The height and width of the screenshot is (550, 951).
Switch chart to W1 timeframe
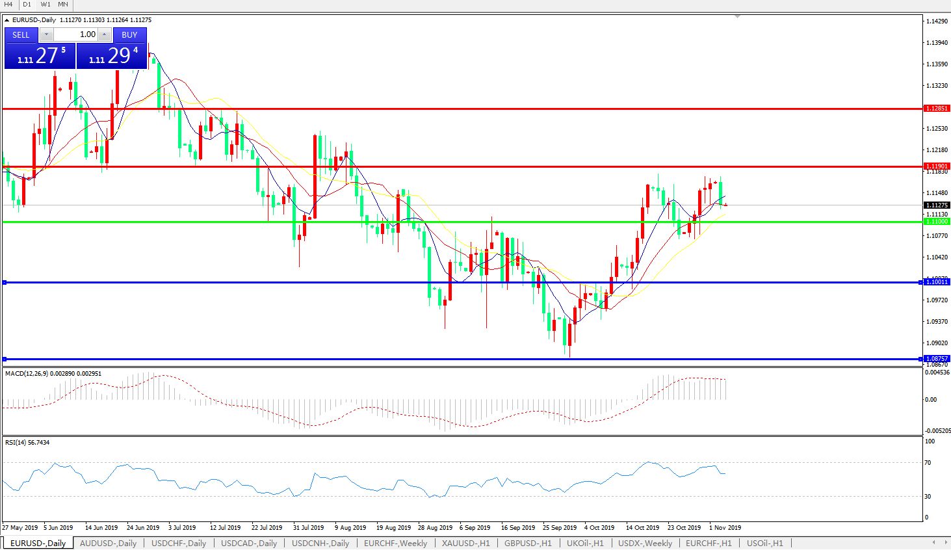point(45,5)
